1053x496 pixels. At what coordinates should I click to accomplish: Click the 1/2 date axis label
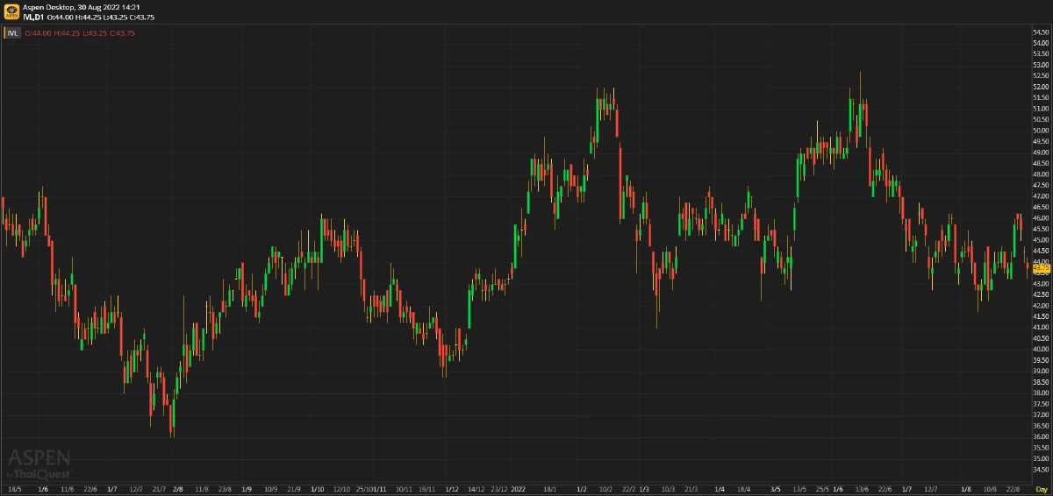click(x=582, y=489)
